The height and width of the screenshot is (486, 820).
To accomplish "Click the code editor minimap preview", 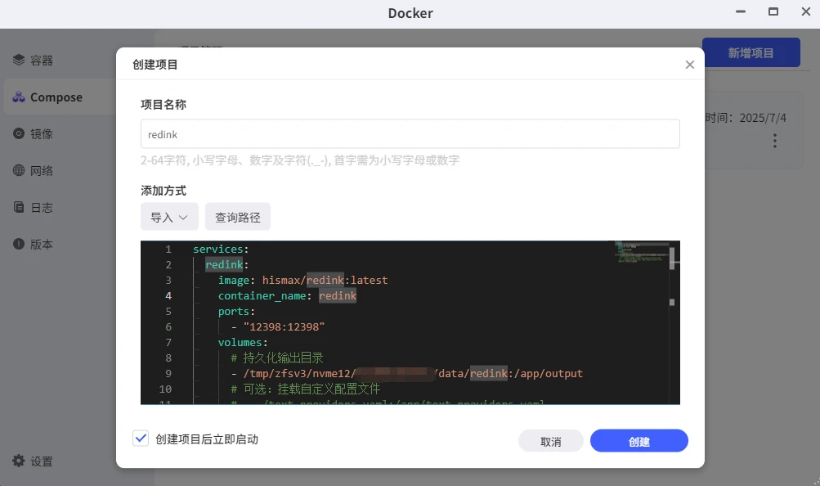I will [640, 252].
